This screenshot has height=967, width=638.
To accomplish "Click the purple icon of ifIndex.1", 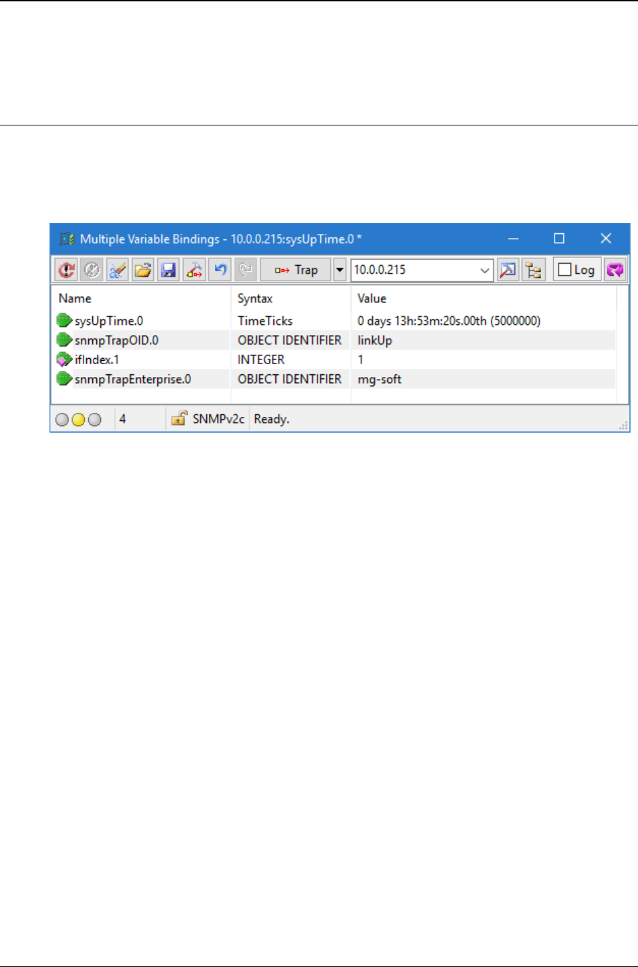I will point(64,359).
